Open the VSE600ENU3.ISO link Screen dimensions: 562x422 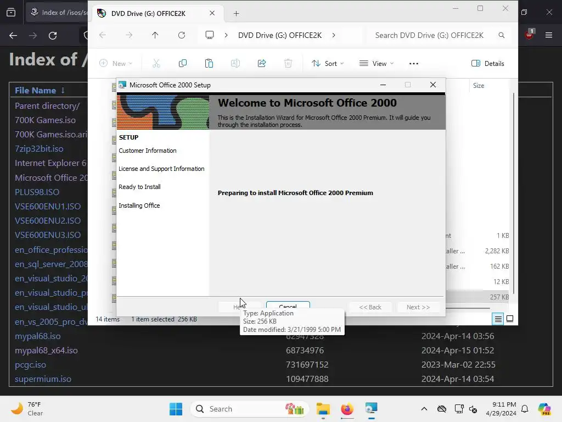point(48,235)
